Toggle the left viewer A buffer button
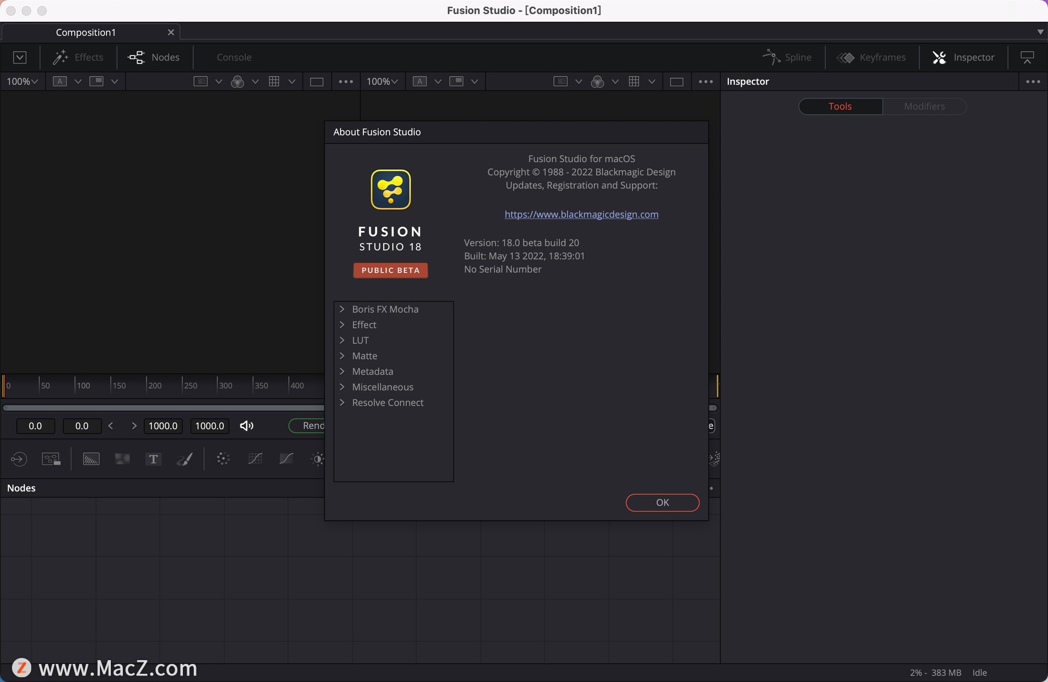The height and width of the screenshot is (682, 1048). click(59, 81)
